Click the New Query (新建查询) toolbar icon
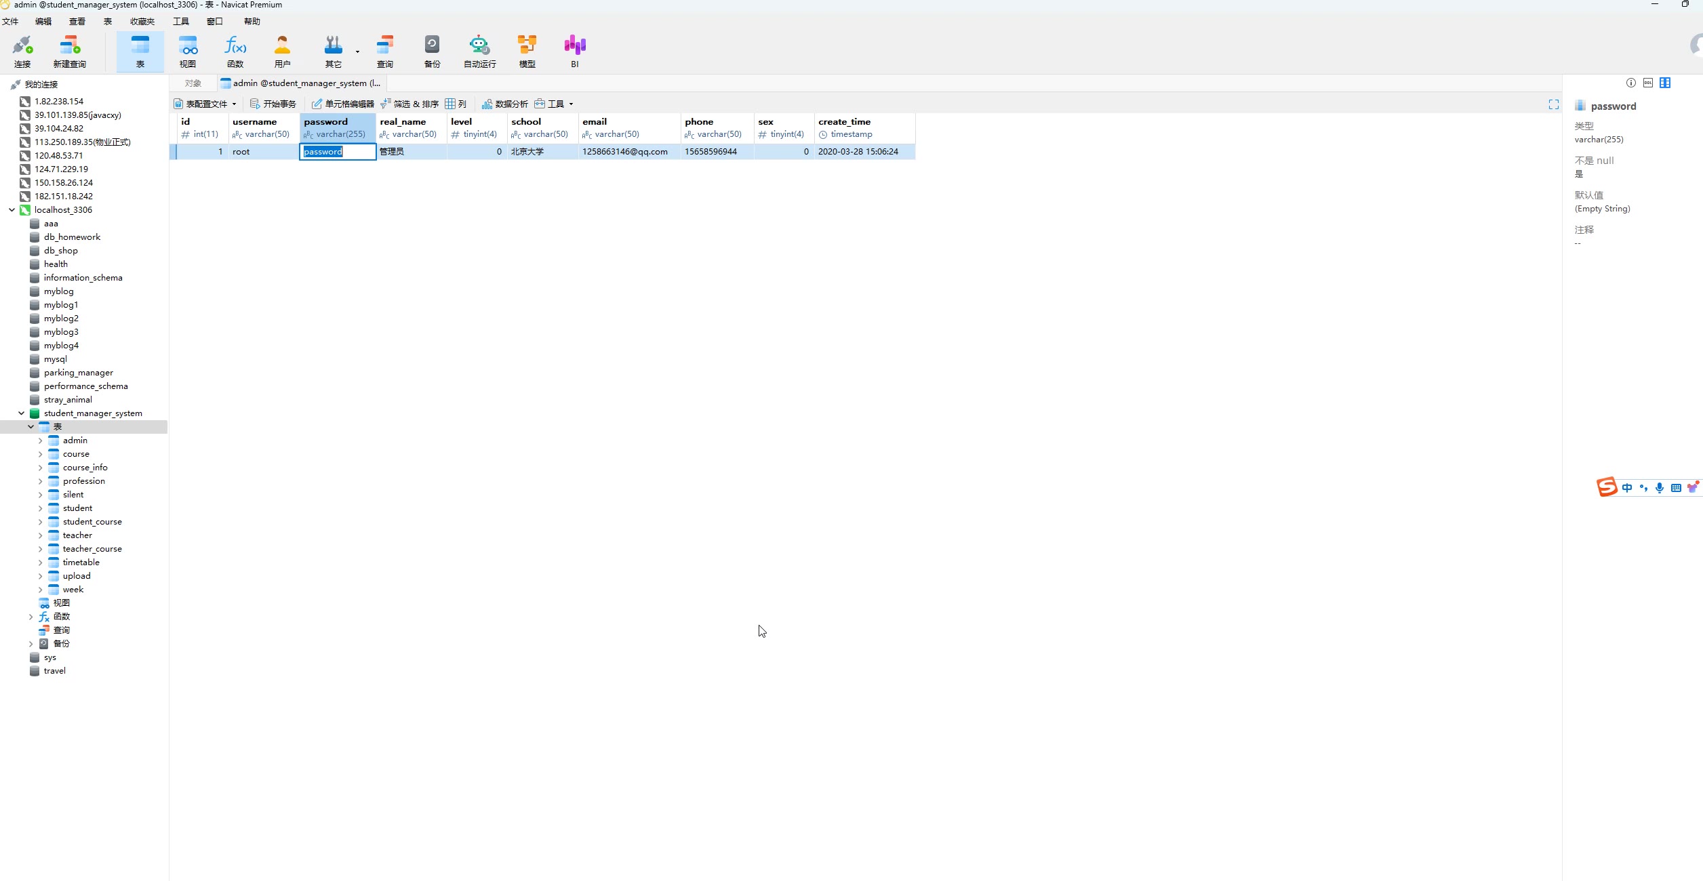Screen dimensions: 1703x881 69,52
